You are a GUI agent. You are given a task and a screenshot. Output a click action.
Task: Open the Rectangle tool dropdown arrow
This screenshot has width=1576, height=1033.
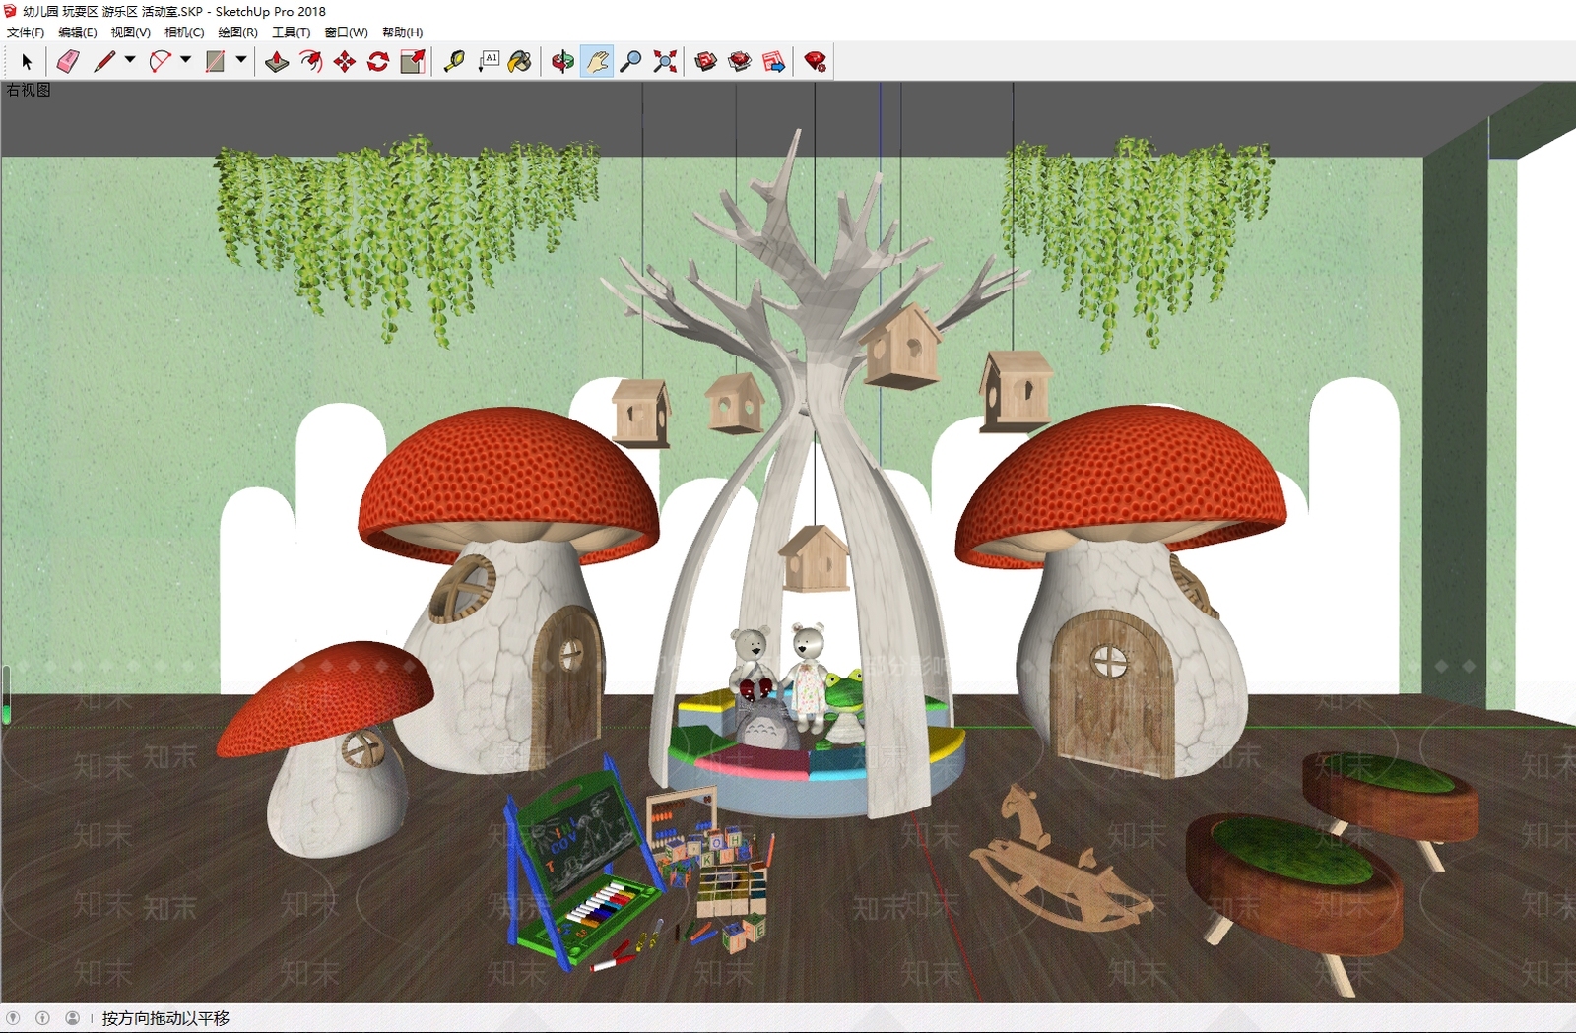click(x=240, y=60)
